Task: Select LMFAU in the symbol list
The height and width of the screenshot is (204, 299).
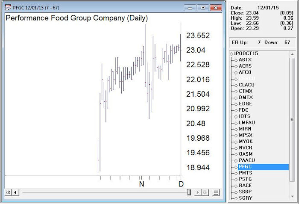Action: click(x=247, y=123)
